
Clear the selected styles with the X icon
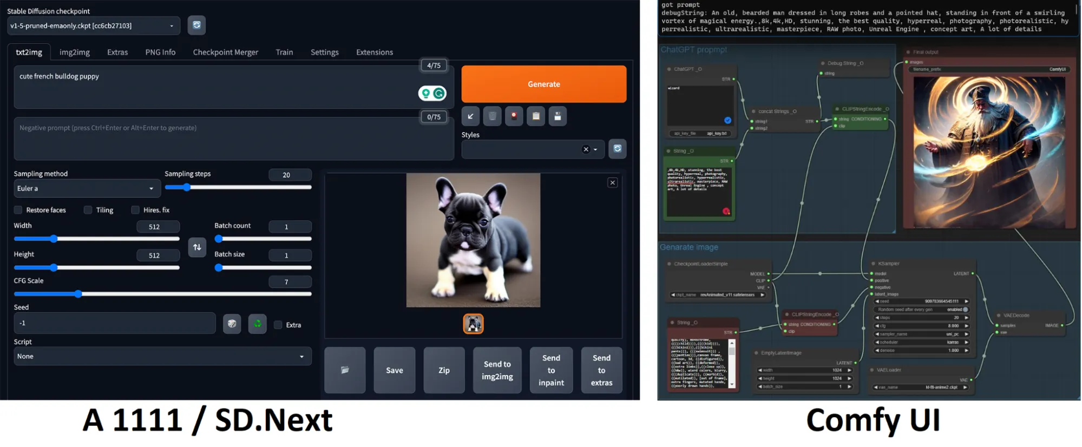[586, 149]
